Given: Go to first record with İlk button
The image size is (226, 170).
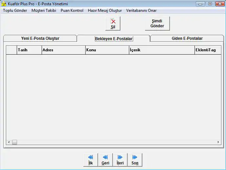Looking at the screenshot, I should pos(91,160).
